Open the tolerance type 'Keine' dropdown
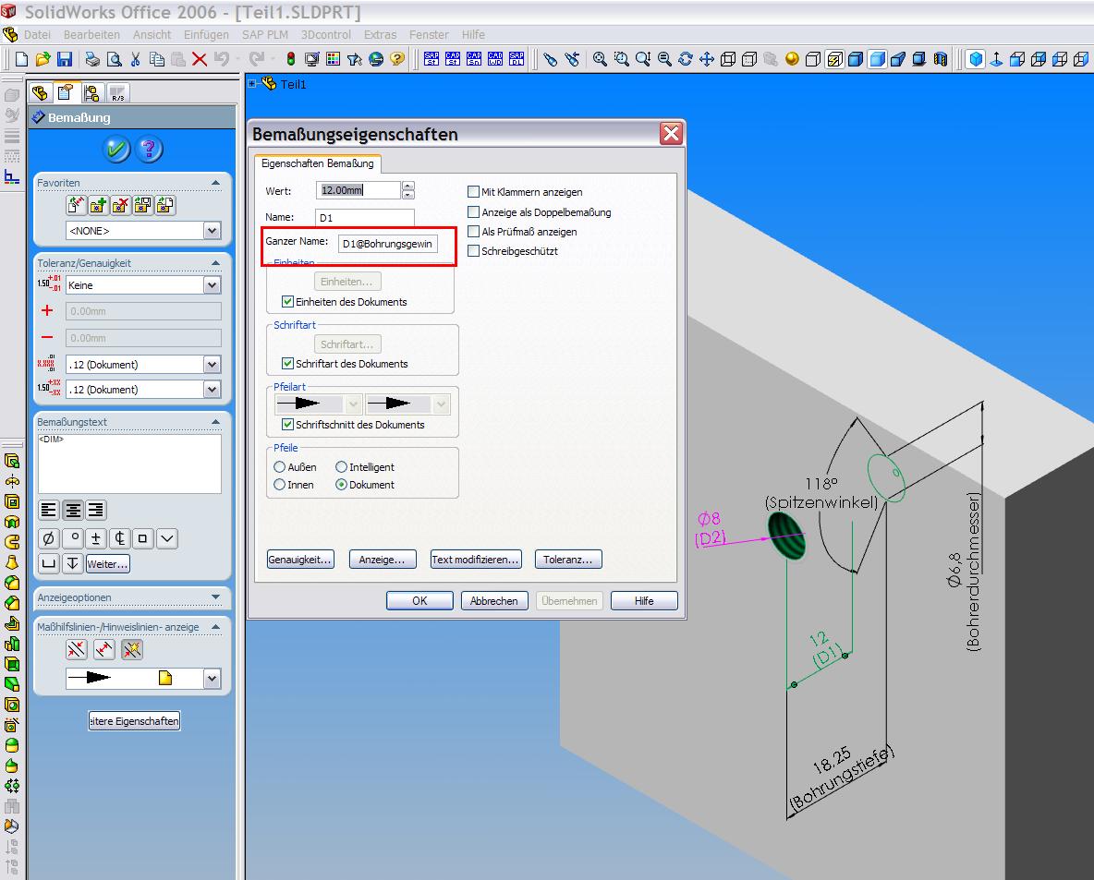 coord(212,285)
